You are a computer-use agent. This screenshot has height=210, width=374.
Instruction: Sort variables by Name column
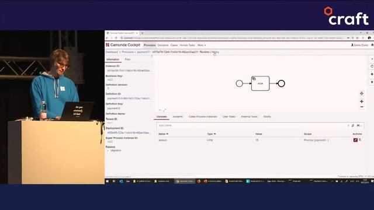pos(164,134)
